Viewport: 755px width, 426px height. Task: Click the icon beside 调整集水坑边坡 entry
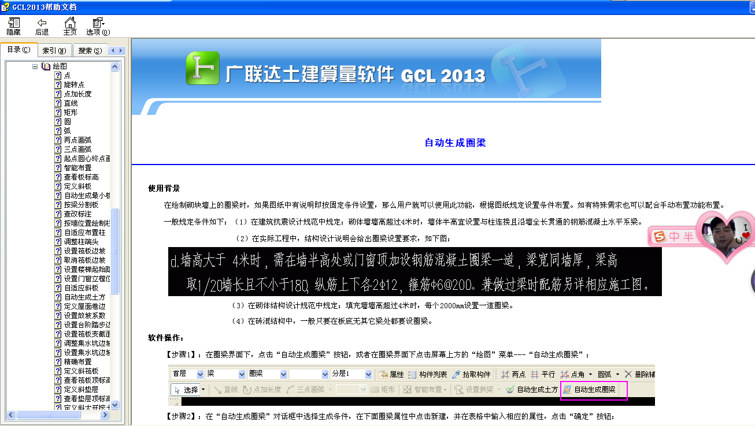58,343
